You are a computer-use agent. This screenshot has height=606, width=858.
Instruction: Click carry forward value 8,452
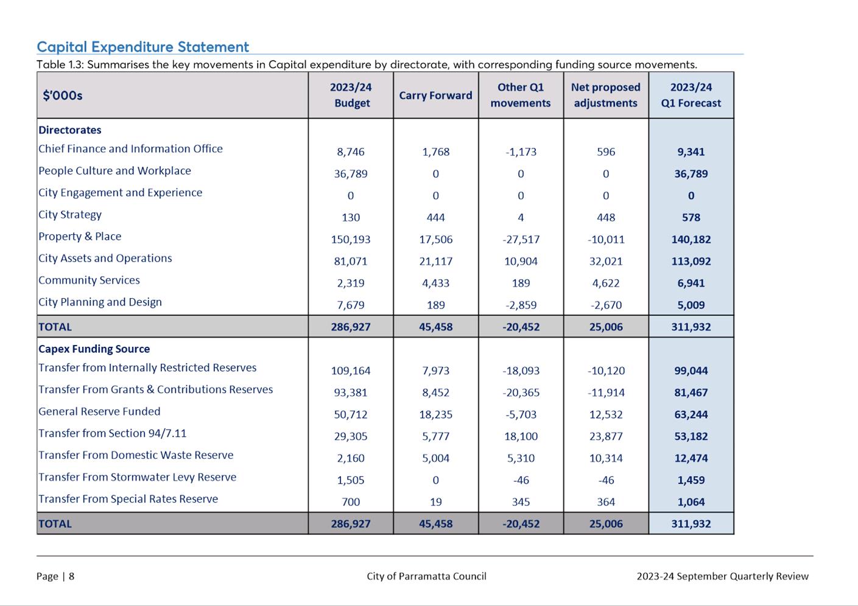point(436,393)
